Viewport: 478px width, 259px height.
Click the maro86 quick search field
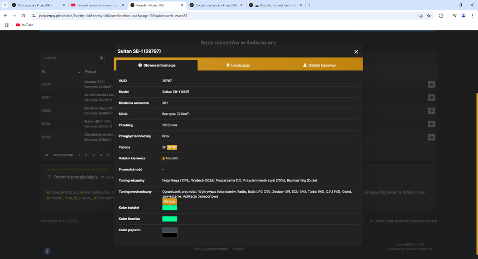(71, 58)
